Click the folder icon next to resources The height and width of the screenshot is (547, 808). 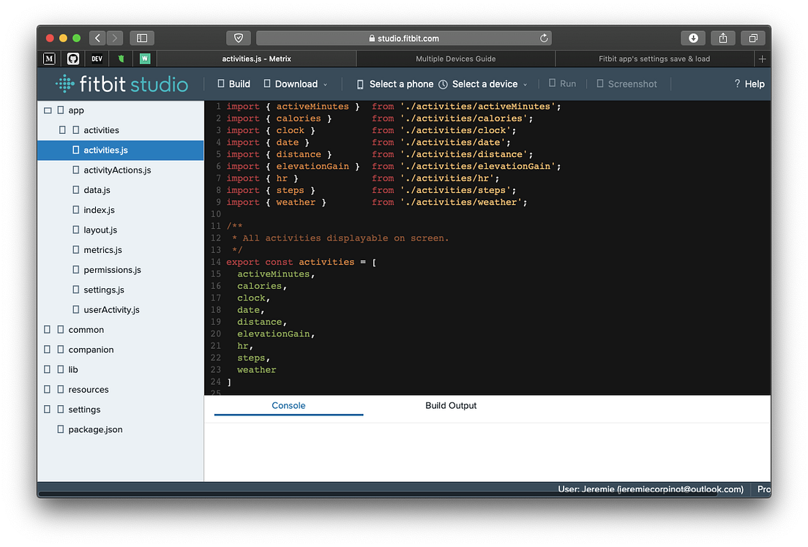tap(61, 389)
